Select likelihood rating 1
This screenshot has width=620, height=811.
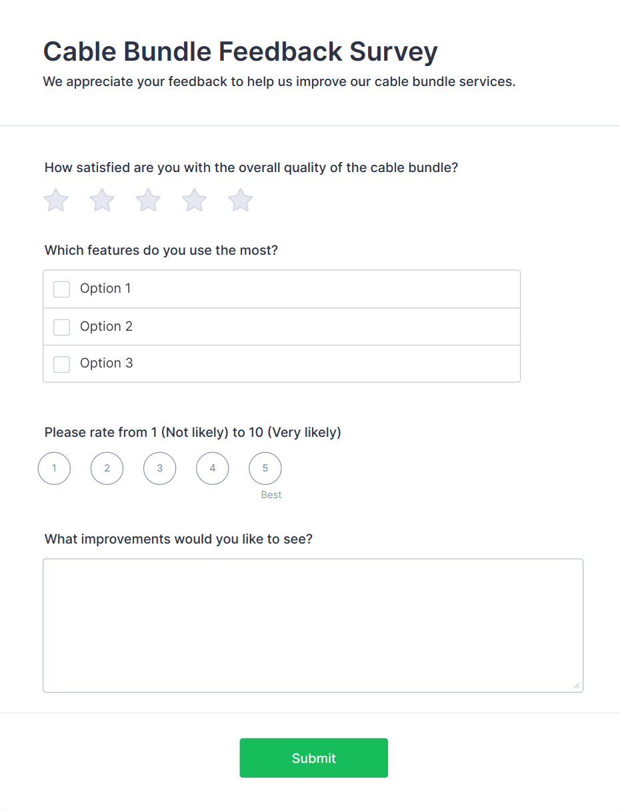(54, 468)
